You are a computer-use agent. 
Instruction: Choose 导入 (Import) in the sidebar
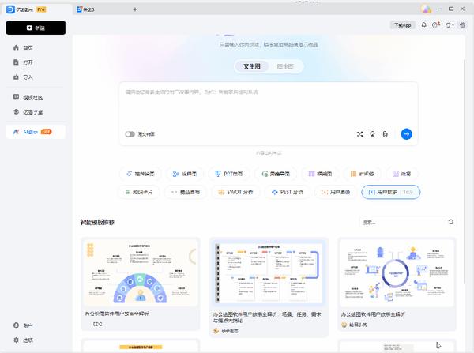coord(24,77)
